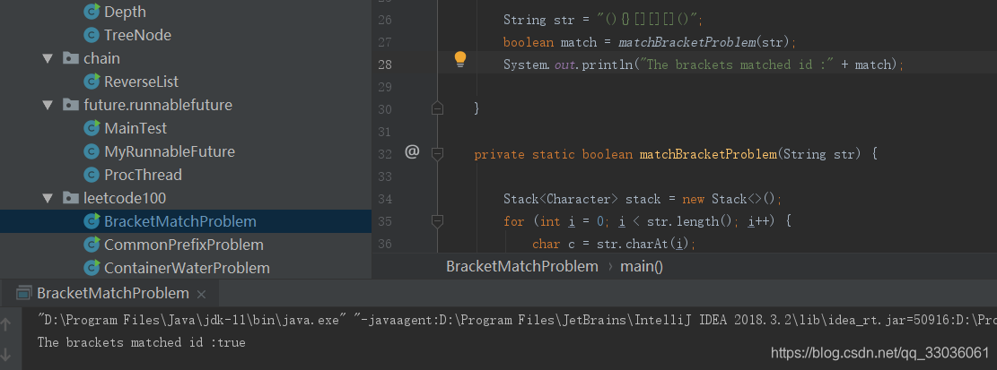The image size is (997, 370).
Task: Fold the code block ending at line 30
Action: point(437,108)
